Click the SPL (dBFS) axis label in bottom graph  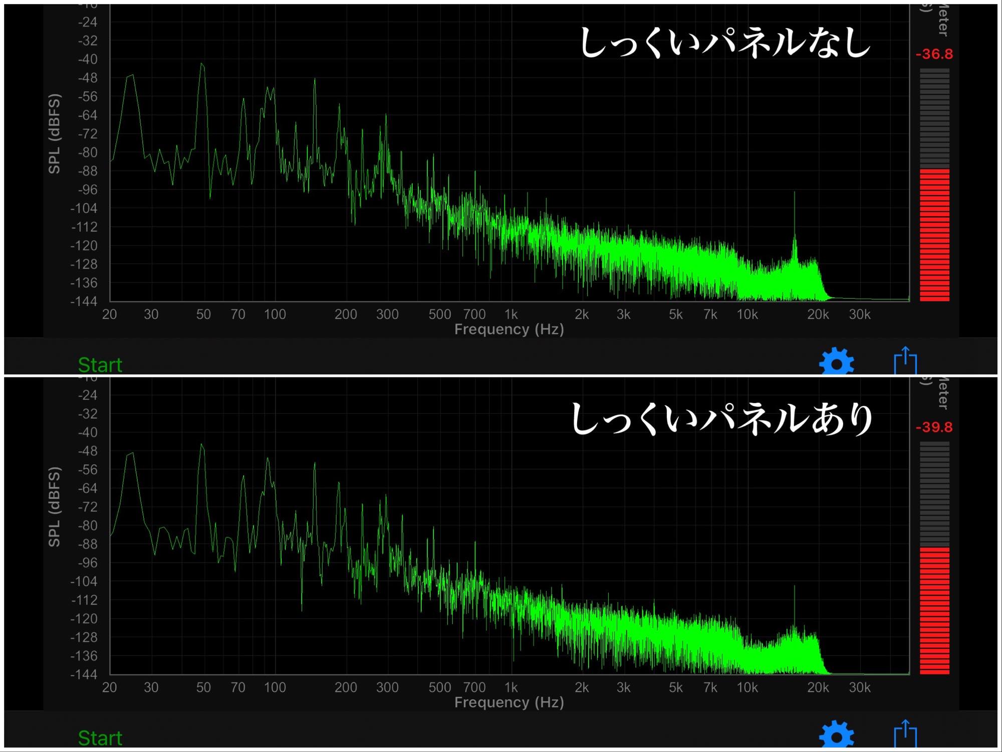[x=54, y=507]
